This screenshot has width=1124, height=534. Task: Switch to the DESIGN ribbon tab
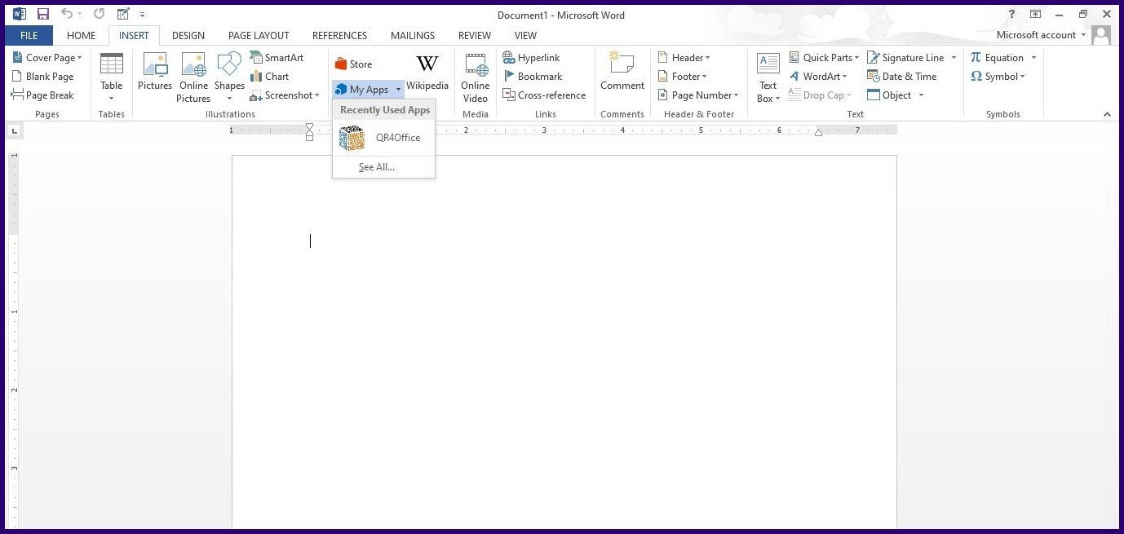(x=188, y=35)
